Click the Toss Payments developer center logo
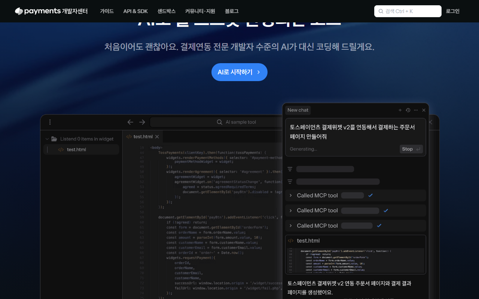479x299 pixels. [x=51, y=11]
